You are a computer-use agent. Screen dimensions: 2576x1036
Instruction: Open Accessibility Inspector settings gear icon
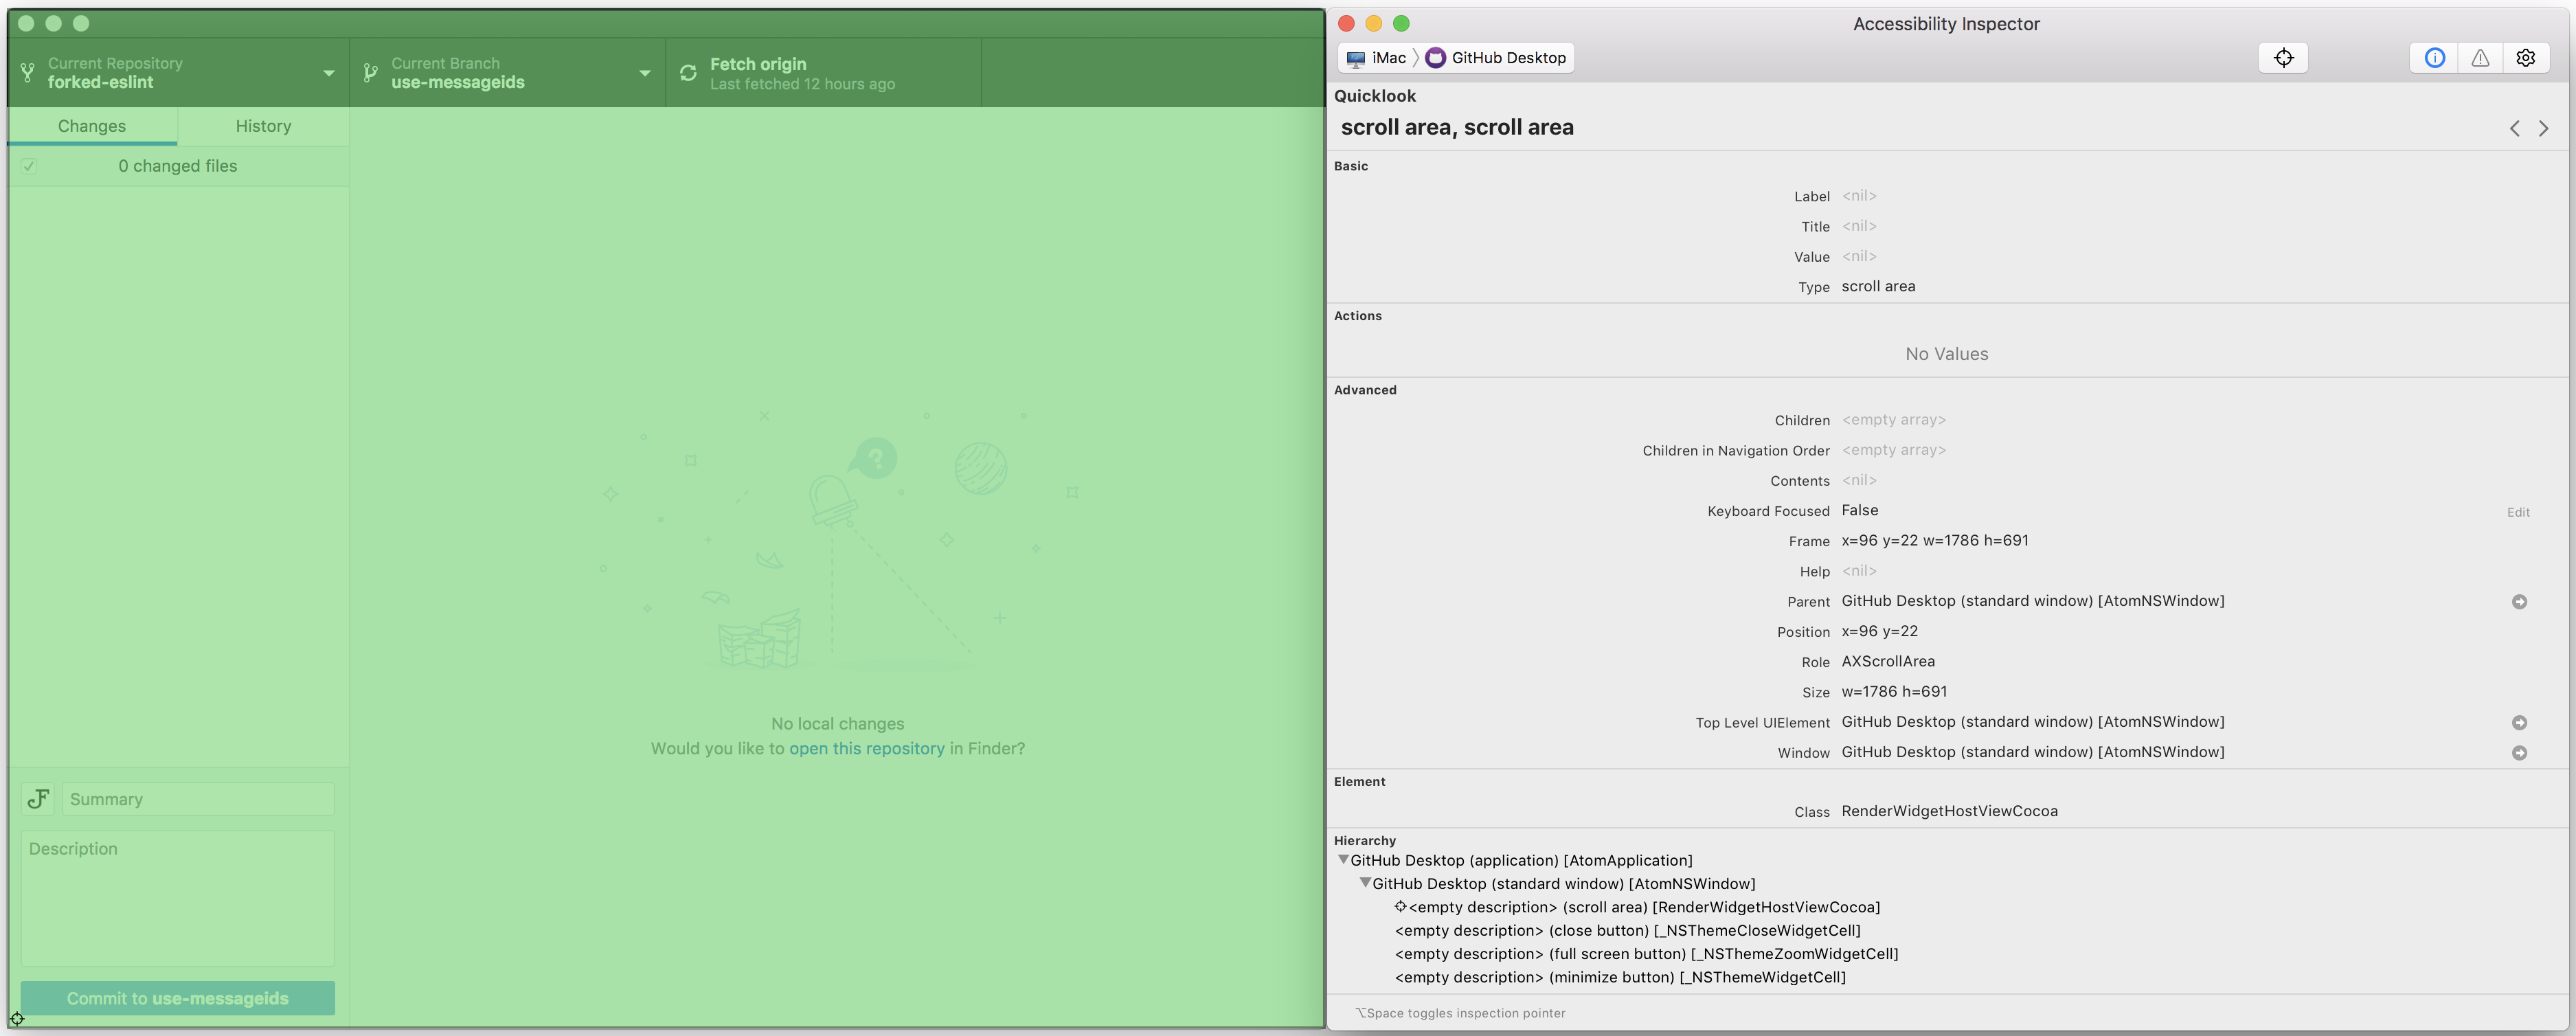(x=2526, y=57)
